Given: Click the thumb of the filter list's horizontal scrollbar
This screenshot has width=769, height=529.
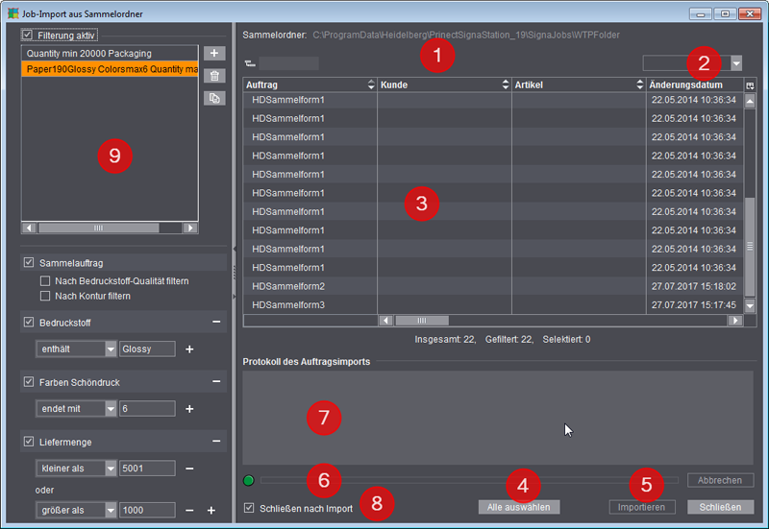Looking at the screenshot, I should click(99, 228).
